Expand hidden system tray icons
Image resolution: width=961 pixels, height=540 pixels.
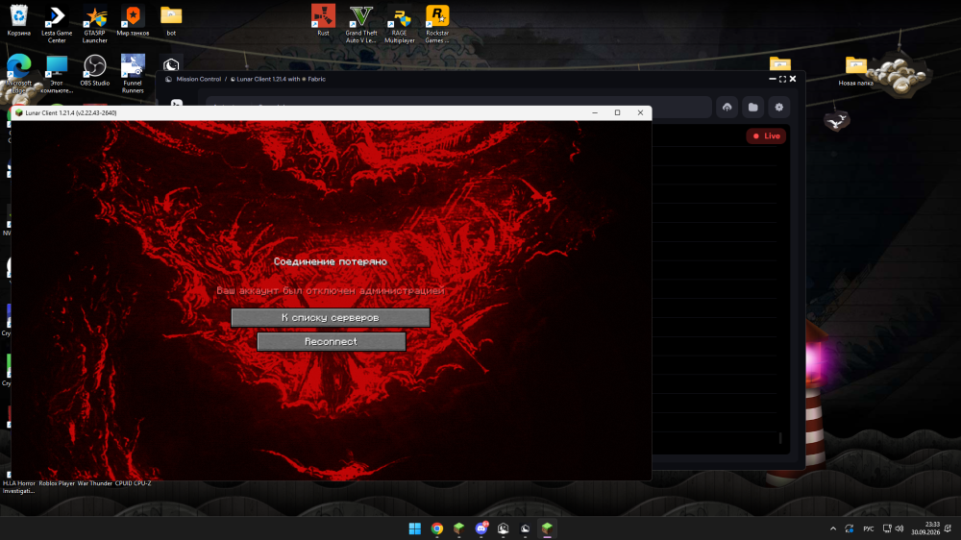click(833, 528)
